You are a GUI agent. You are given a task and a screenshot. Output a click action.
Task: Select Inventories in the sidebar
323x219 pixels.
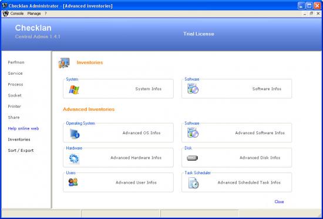point(19,140)
